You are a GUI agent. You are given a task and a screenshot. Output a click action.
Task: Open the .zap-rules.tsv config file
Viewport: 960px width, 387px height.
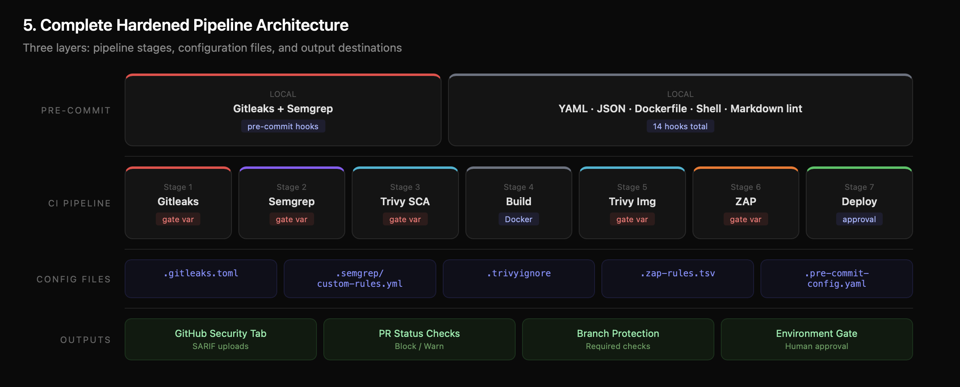(678, 278)
